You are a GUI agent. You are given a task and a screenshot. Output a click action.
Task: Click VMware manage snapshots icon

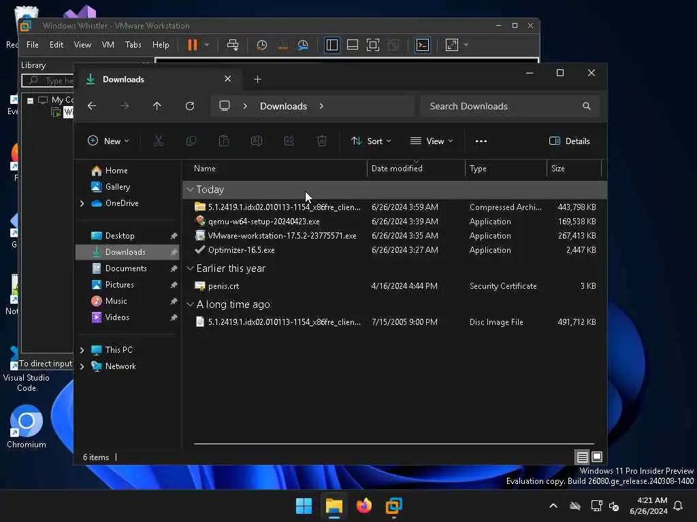(x=303, y=45)
